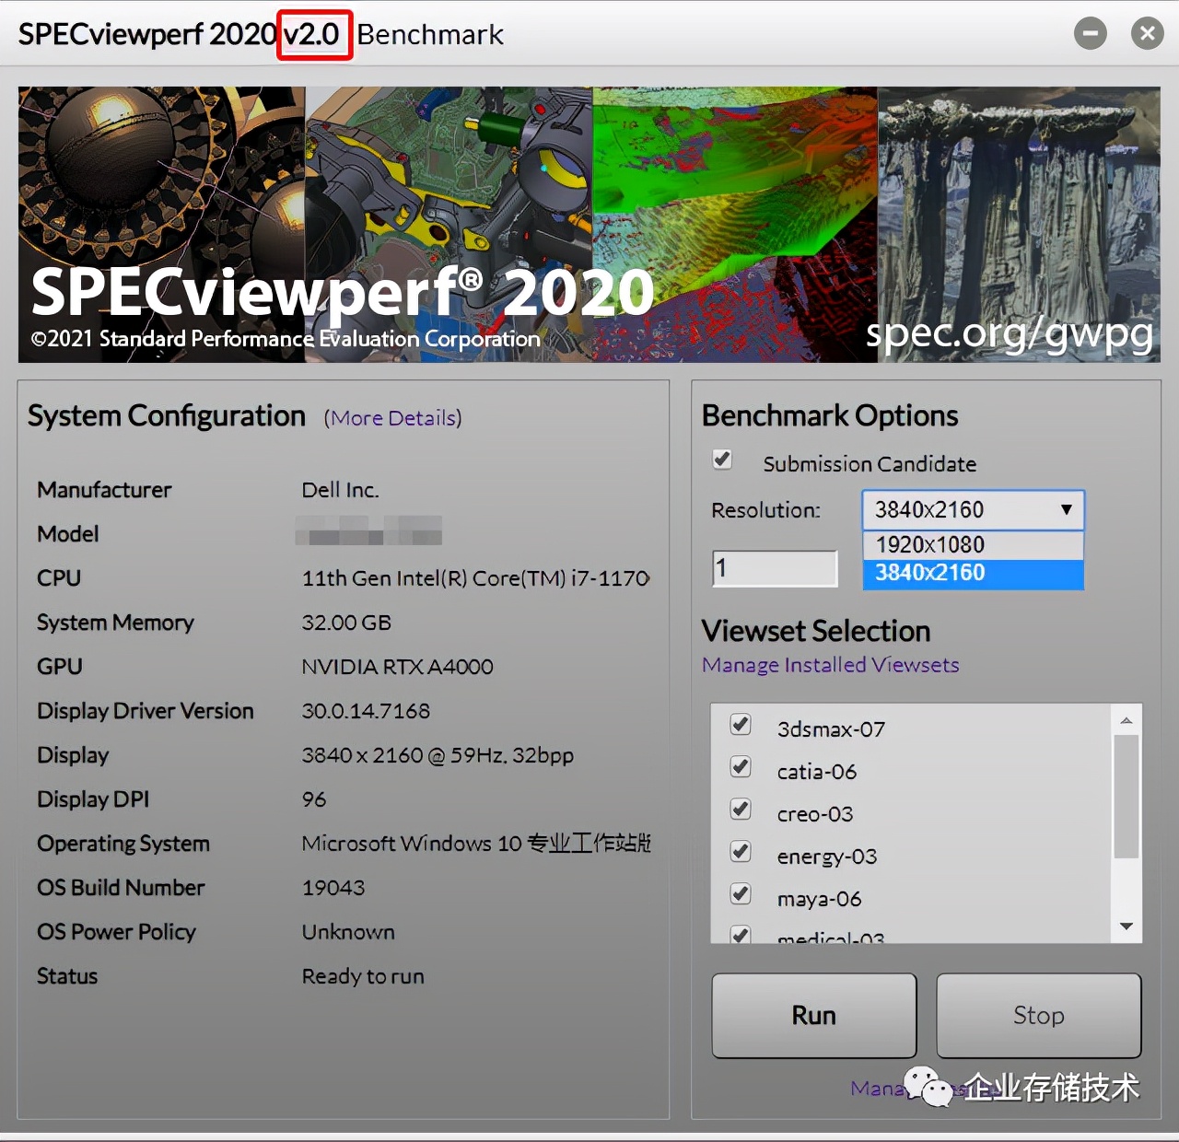The image size is (1179, 1142).
Task: Enable the Submission Candidate checkbox
Action: [x=722, y=460]
